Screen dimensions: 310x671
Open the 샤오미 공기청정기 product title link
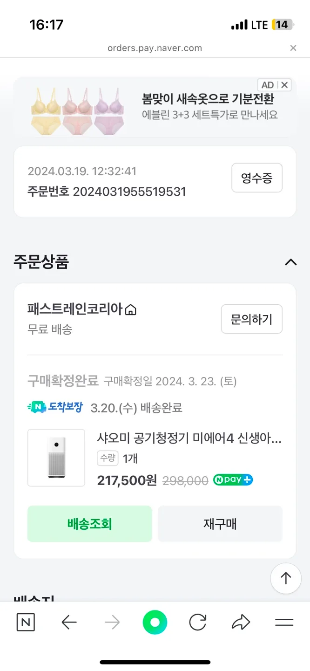(x=189, y=438)
